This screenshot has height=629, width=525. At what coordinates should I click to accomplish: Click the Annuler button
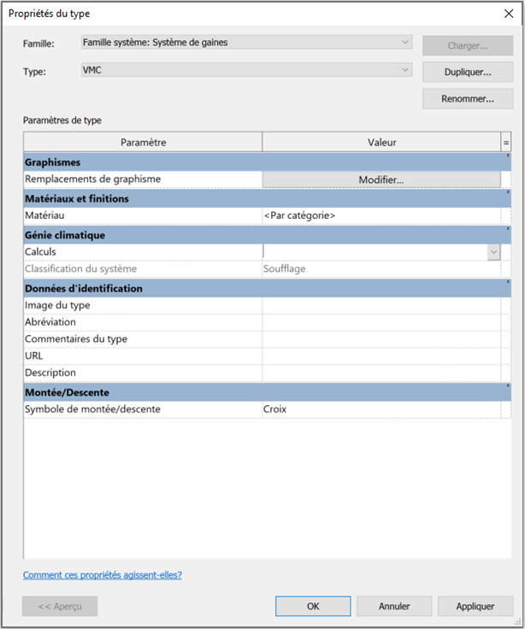coord(394,606)
